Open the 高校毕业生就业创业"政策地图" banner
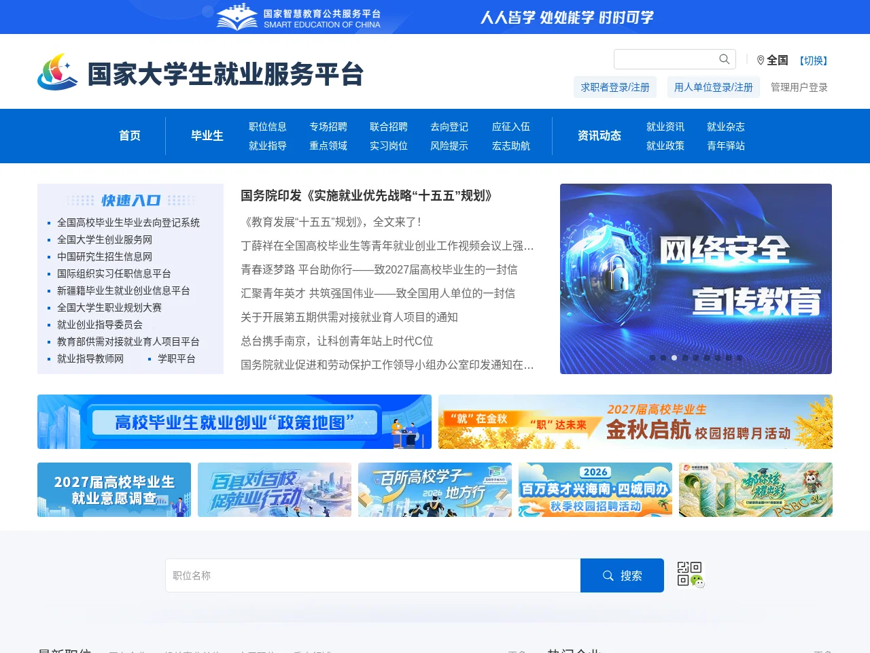The height and width of the screenshot is (653, 870). tap(234, 422)
